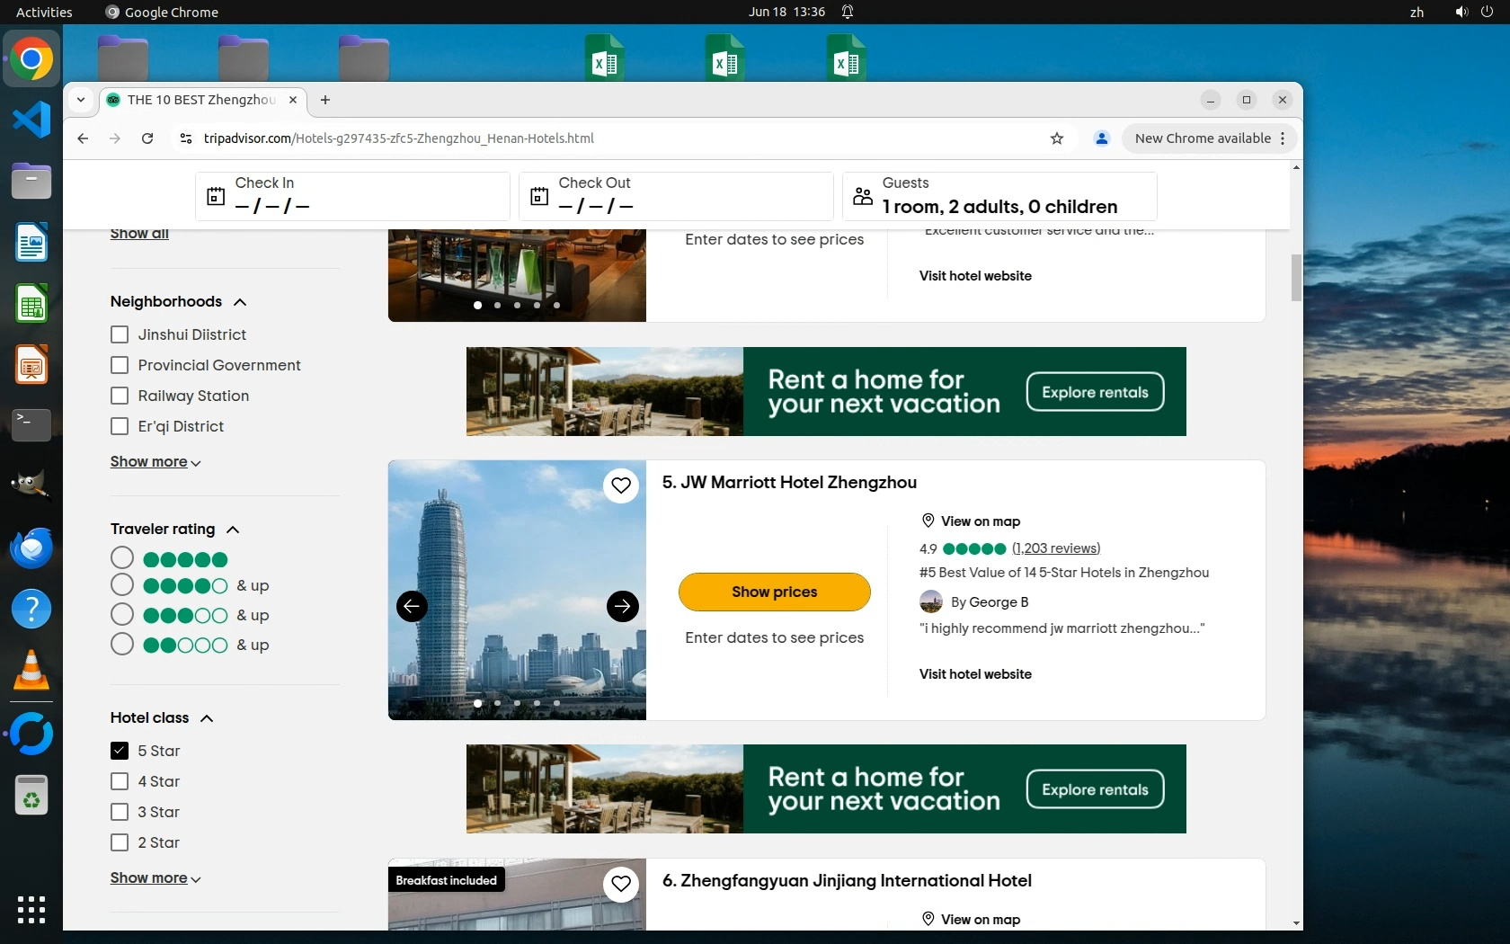Open the Activities menu
1510x944 pixels.
(44, 12)
